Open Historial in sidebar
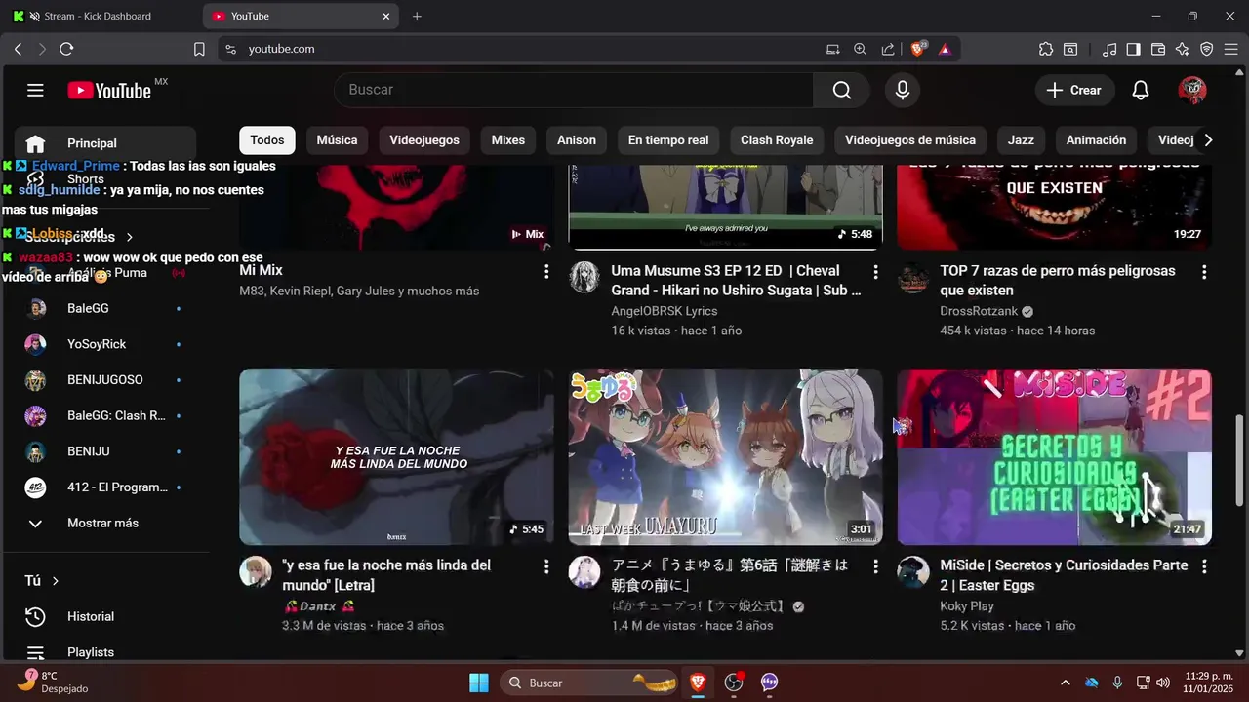Viewport: 1249px width, 702px height. 105,616
